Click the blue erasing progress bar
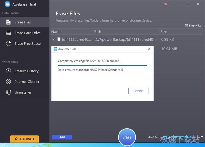 (x=102, y=65)
